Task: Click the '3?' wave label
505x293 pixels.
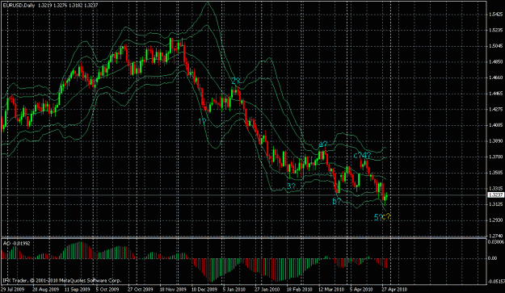Action: point(291,186)
